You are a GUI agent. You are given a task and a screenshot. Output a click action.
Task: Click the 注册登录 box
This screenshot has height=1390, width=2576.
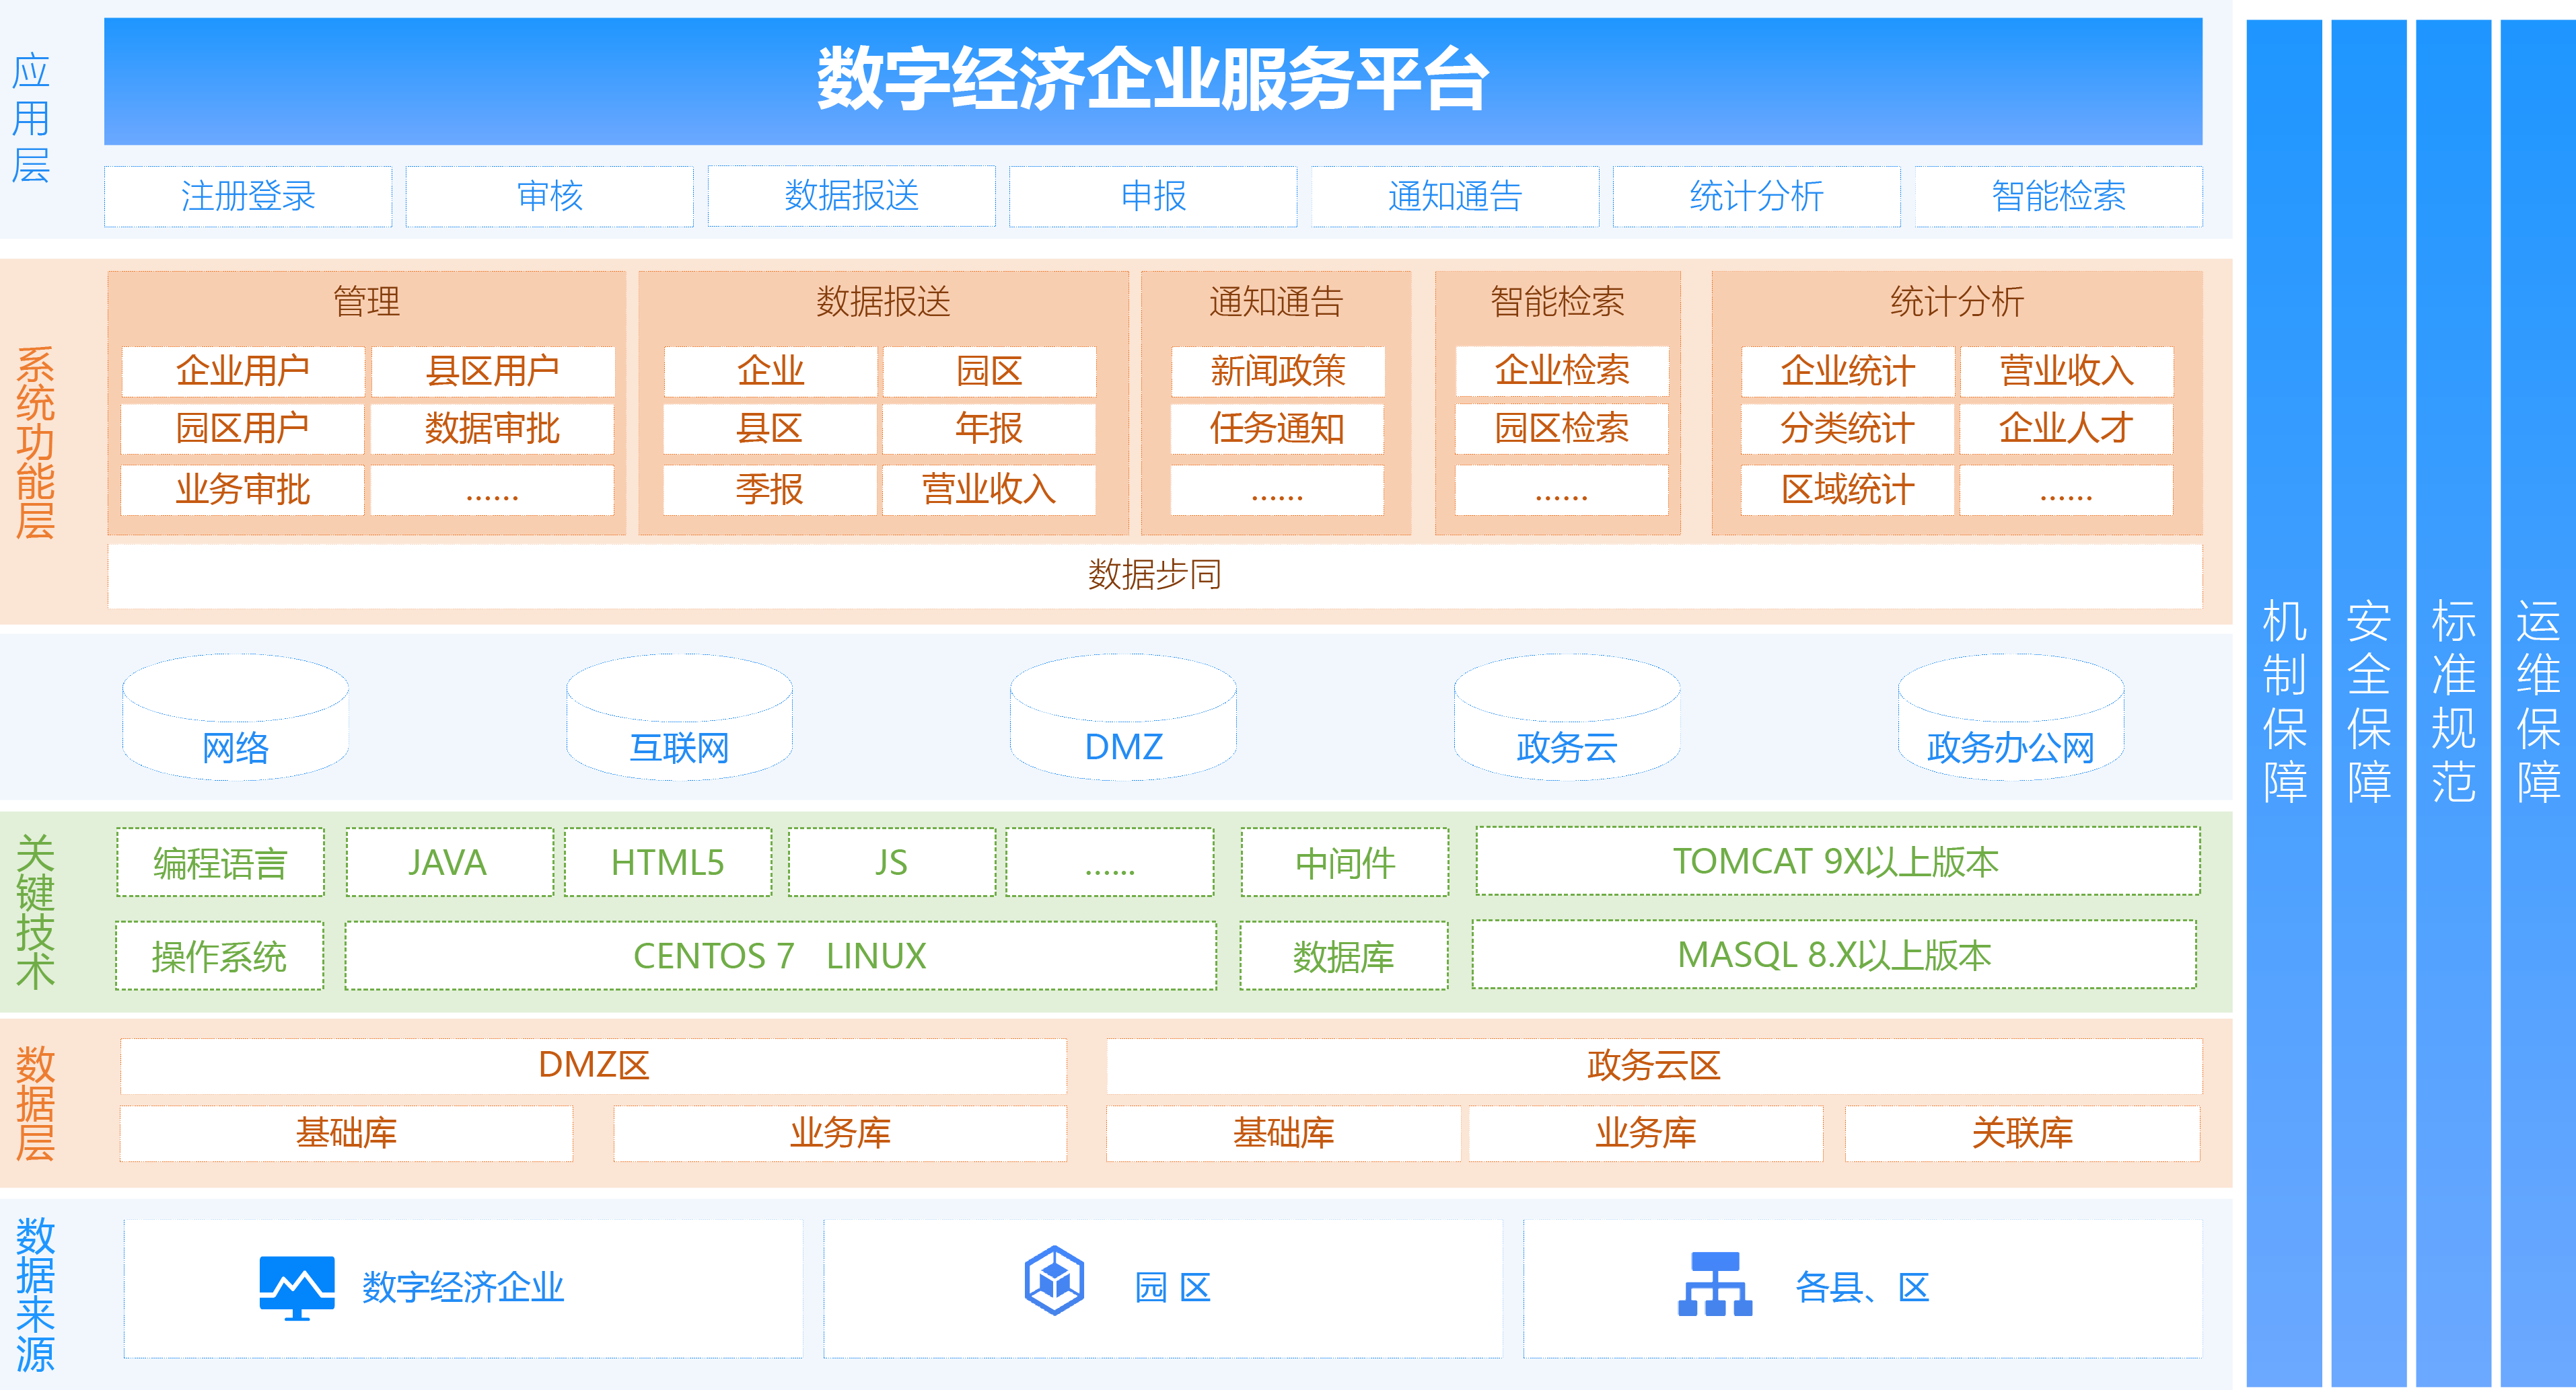248,196
